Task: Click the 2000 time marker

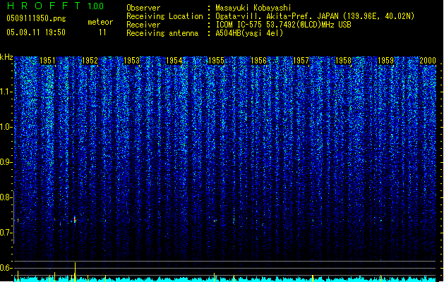Action: 428,60
